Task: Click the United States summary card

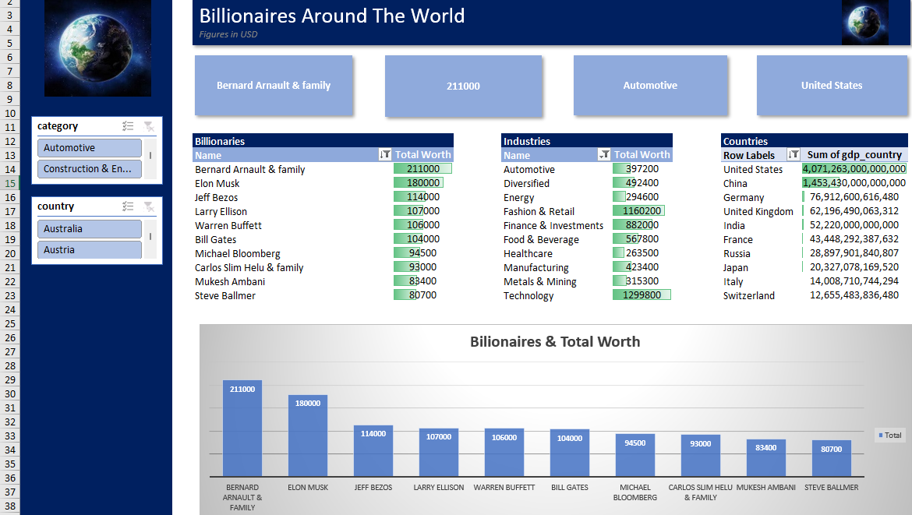Action: [x=832, y=86]
